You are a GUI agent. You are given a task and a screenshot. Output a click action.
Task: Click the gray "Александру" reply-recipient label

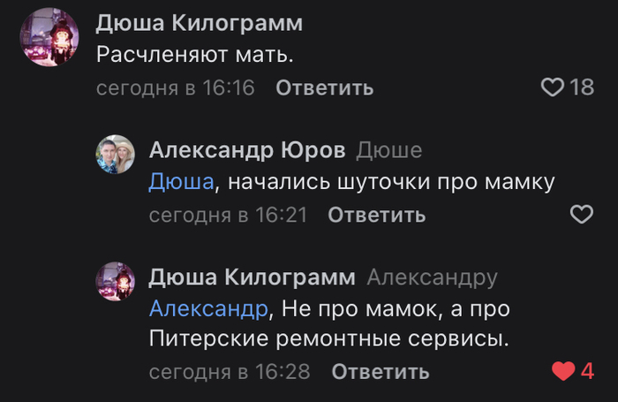pyautogui.click(x=432, y=277)
